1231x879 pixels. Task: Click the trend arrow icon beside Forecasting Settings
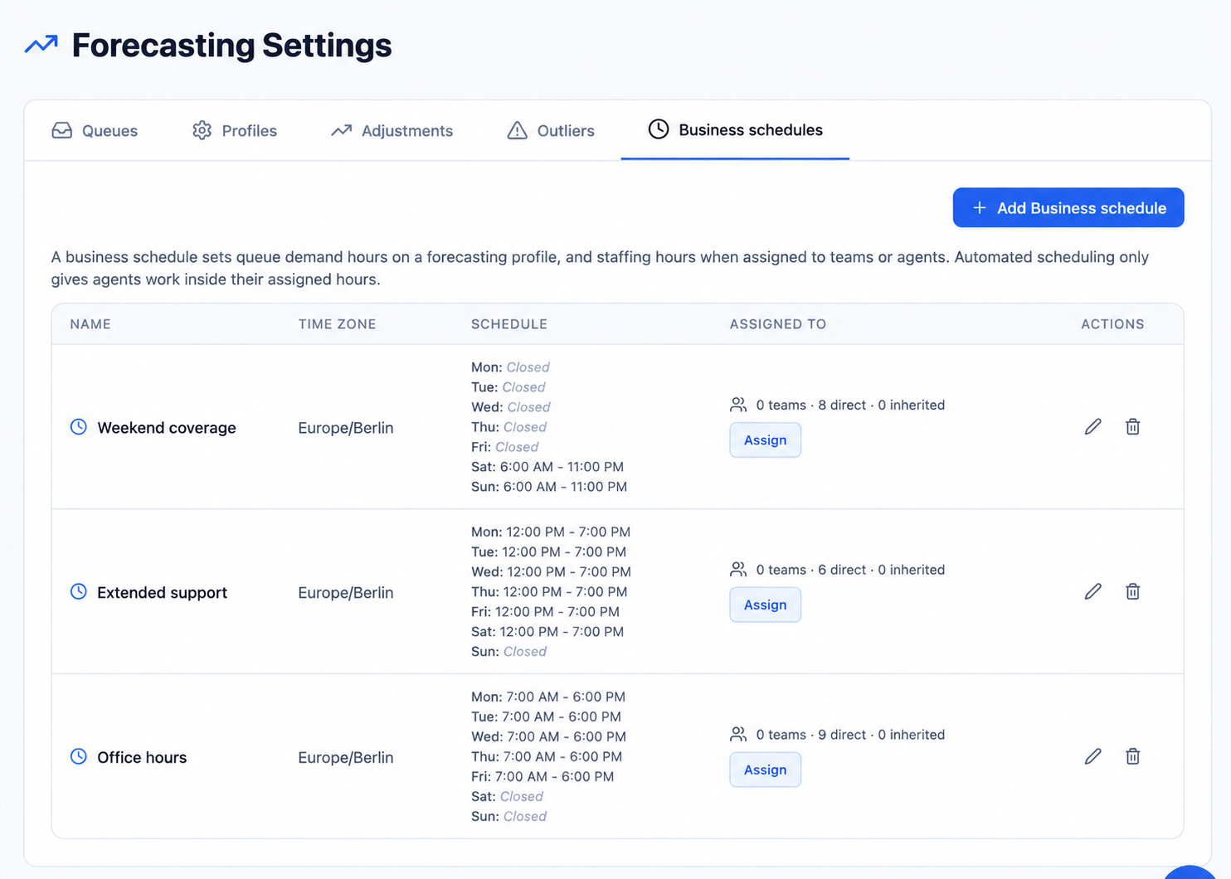coord(41,45)
